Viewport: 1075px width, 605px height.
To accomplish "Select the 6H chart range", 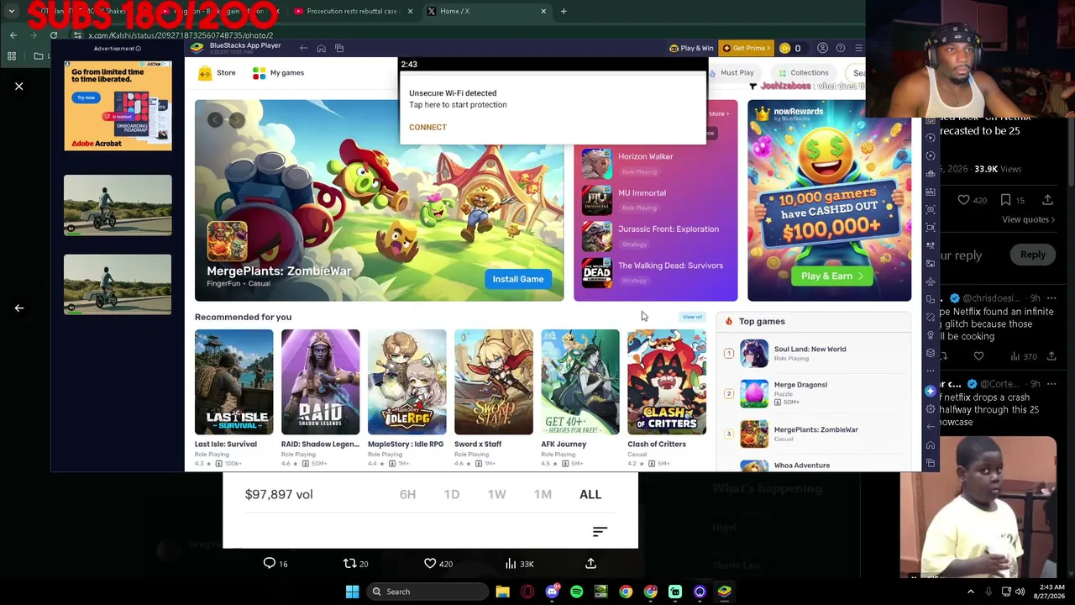I will 407,495.
